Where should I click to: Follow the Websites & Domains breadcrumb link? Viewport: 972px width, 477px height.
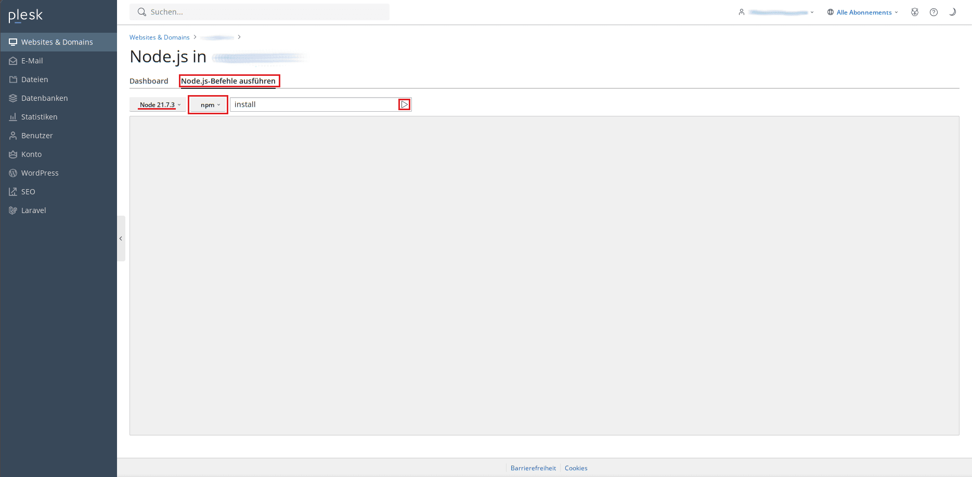(159, 37)
